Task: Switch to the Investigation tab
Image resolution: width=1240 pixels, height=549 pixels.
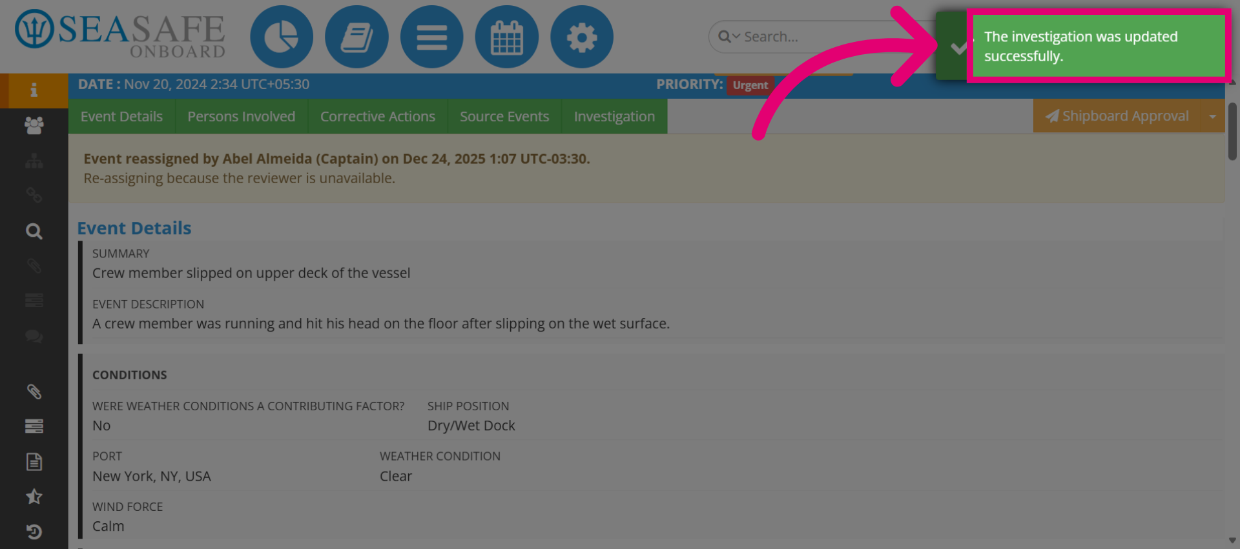Action: [614, 116]
